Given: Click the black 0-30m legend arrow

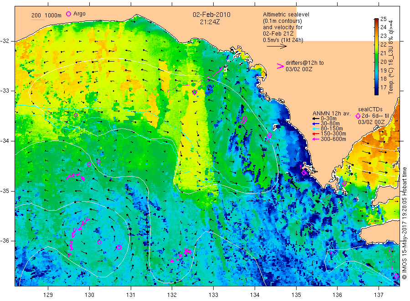Looking at the screenshot, I should coord(316,119).
